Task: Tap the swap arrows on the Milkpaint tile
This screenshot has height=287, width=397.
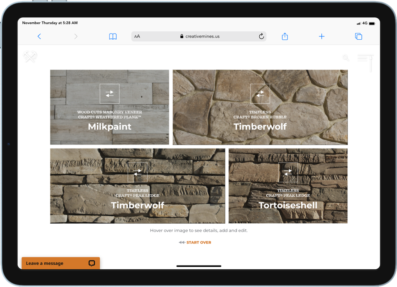Action: 109,93
